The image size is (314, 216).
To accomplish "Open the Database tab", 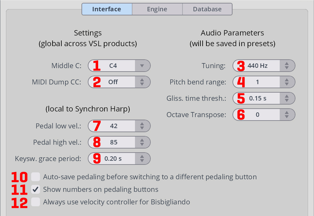I will pos(207,9).
